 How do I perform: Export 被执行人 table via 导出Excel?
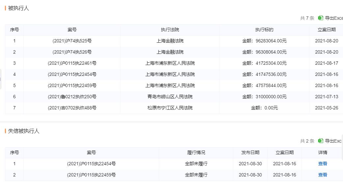(x=334, y=18)
